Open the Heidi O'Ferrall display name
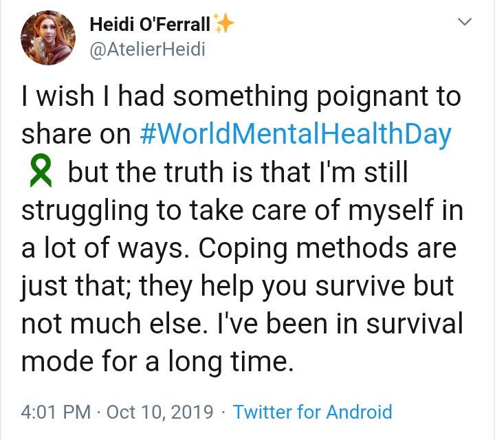Viewport: 495px width, 440px height. click(x=150, y=25)
